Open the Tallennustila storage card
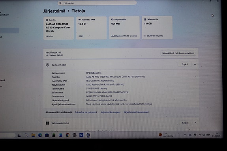227x151 pixels. click(157, 28)
